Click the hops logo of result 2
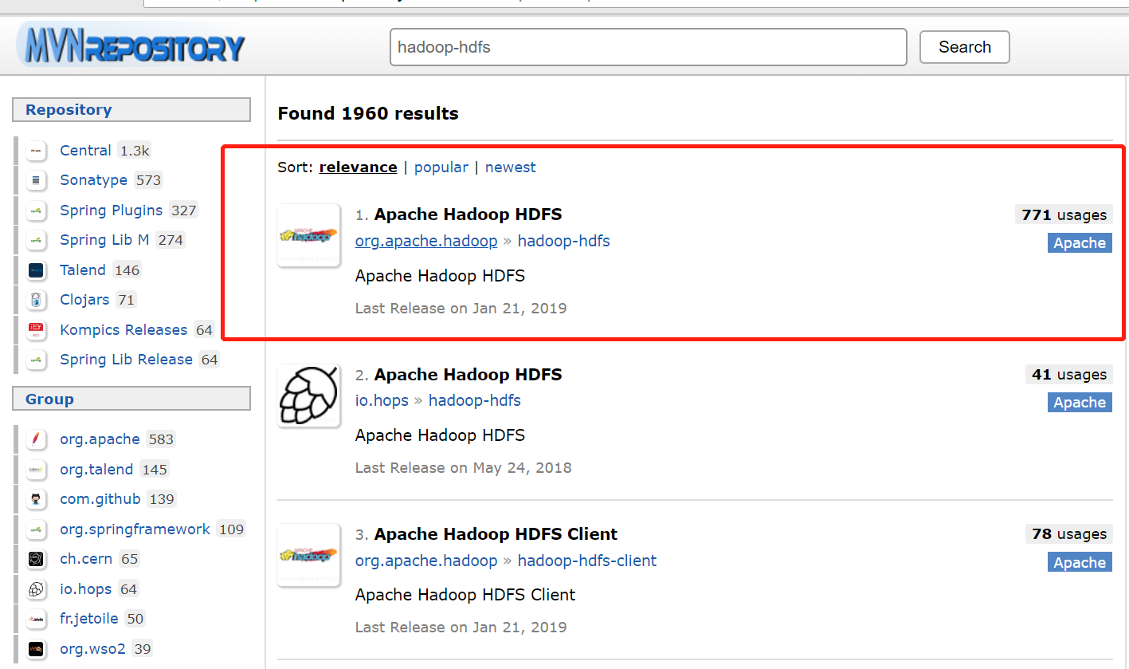The height and width of the screenshot is (669, 1129). 308,395
